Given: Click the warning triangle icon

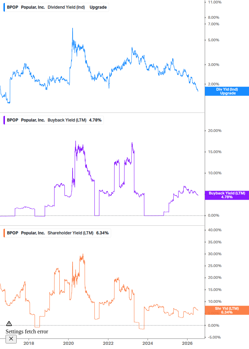Looking at the screenshot, I should tap(9, 324).
